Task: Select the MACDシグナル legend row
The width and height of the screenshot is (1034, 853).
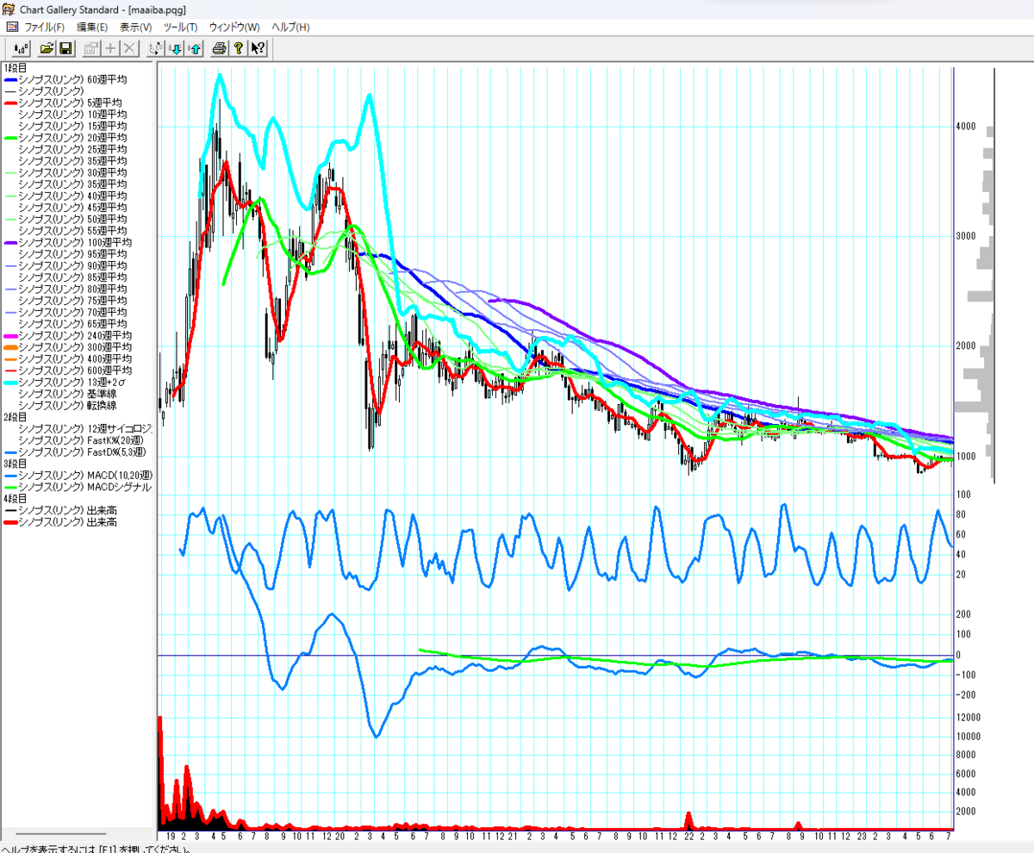Action: coord(78,487)
